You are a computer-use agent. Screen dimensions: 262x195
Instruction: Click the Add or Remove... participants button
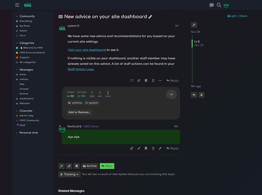[x=79, y=112]
